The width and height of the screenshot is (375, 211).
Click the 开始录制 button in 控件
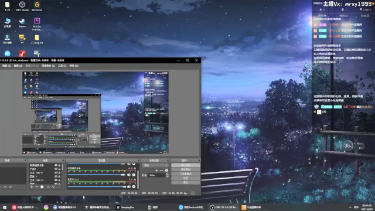pyautogui.click(x=186, y=169)
